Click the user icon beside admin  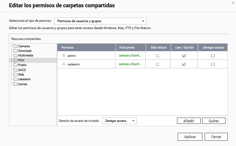(x=64, y=56)
